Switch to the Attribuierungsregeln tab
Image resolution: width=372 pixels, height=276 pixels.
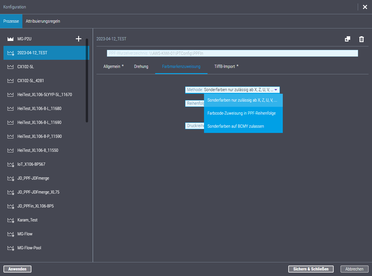(43, 21)
